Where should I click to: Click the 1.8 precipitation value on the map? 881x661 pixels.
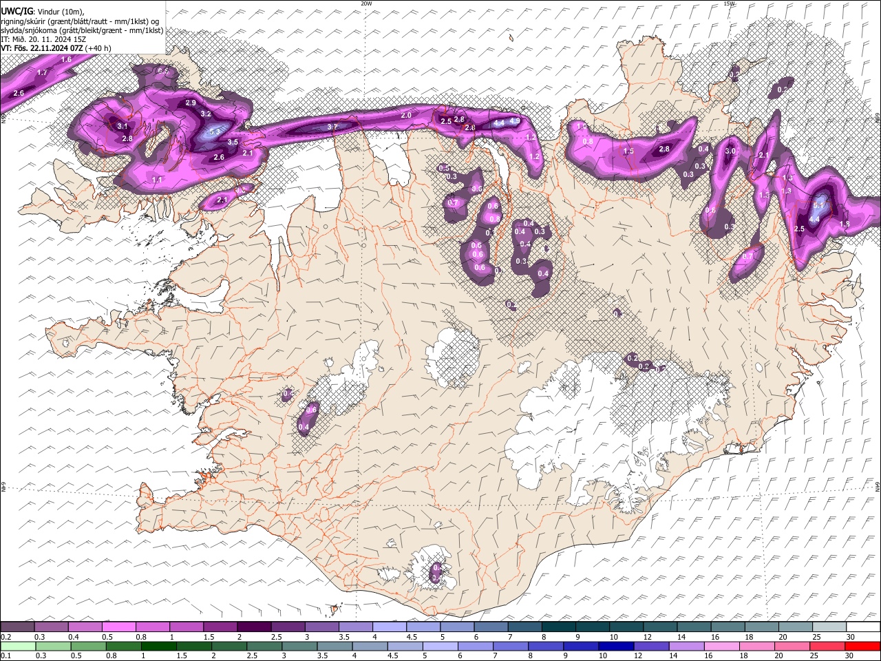(845, 224)
